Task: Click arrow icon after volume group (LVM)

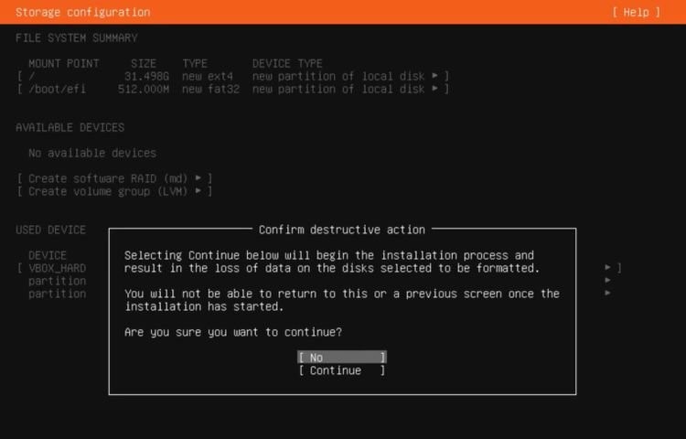Action: point(198,191)
